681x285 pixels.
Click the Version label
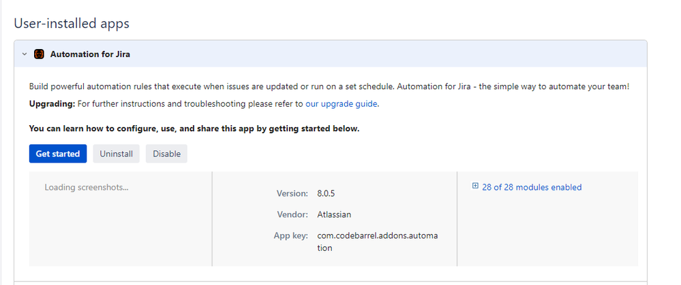click(292, 193)
